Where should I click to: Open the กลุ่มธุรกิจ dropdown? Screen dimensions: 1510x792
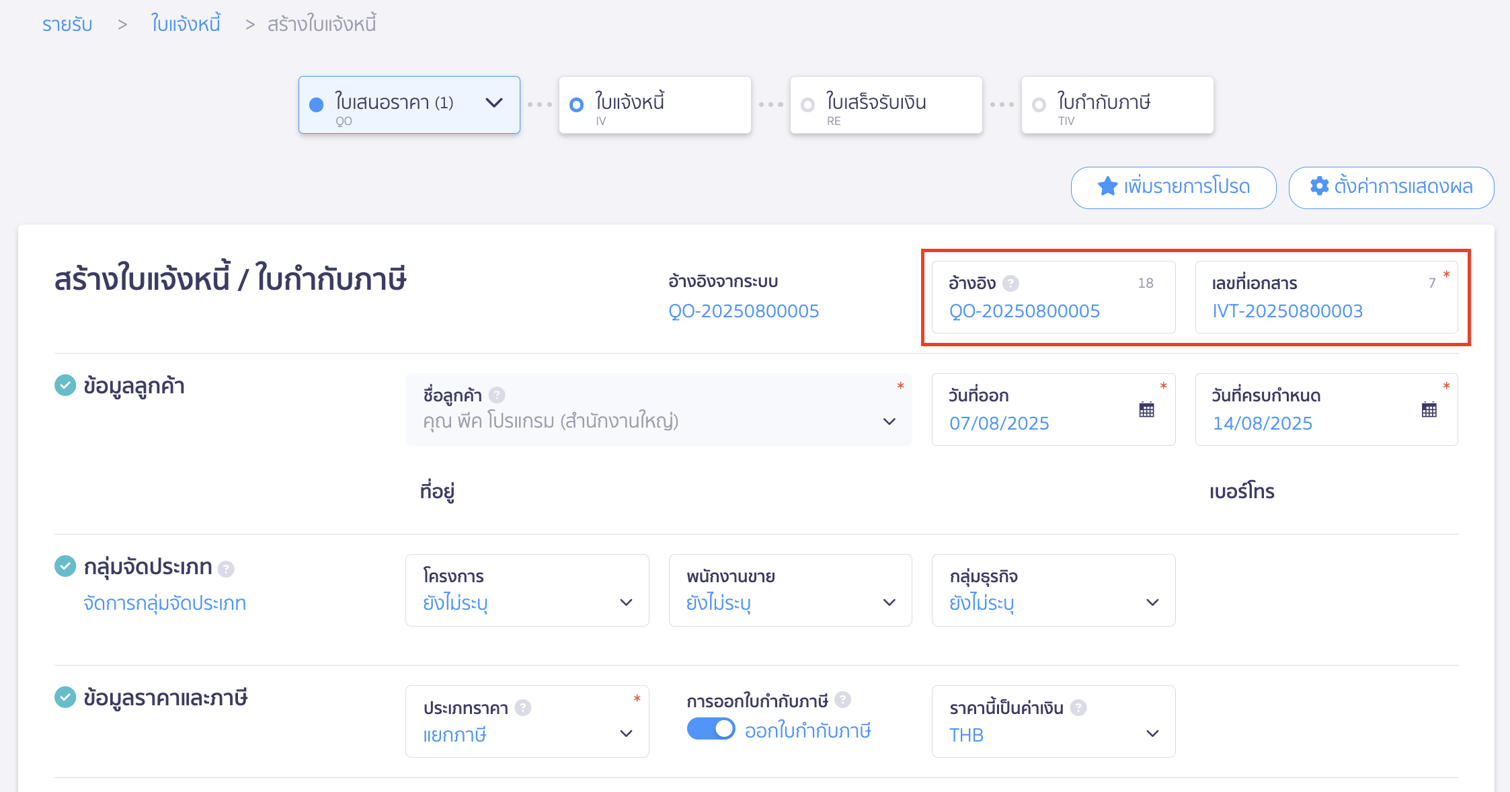pos(1054,590)
